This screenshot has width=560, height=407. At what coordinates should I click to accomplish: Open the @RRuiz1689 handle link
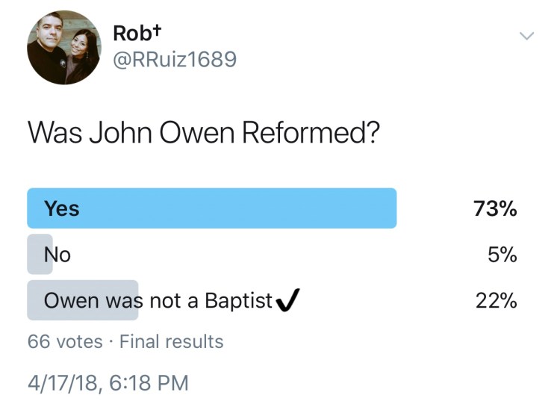174,59
